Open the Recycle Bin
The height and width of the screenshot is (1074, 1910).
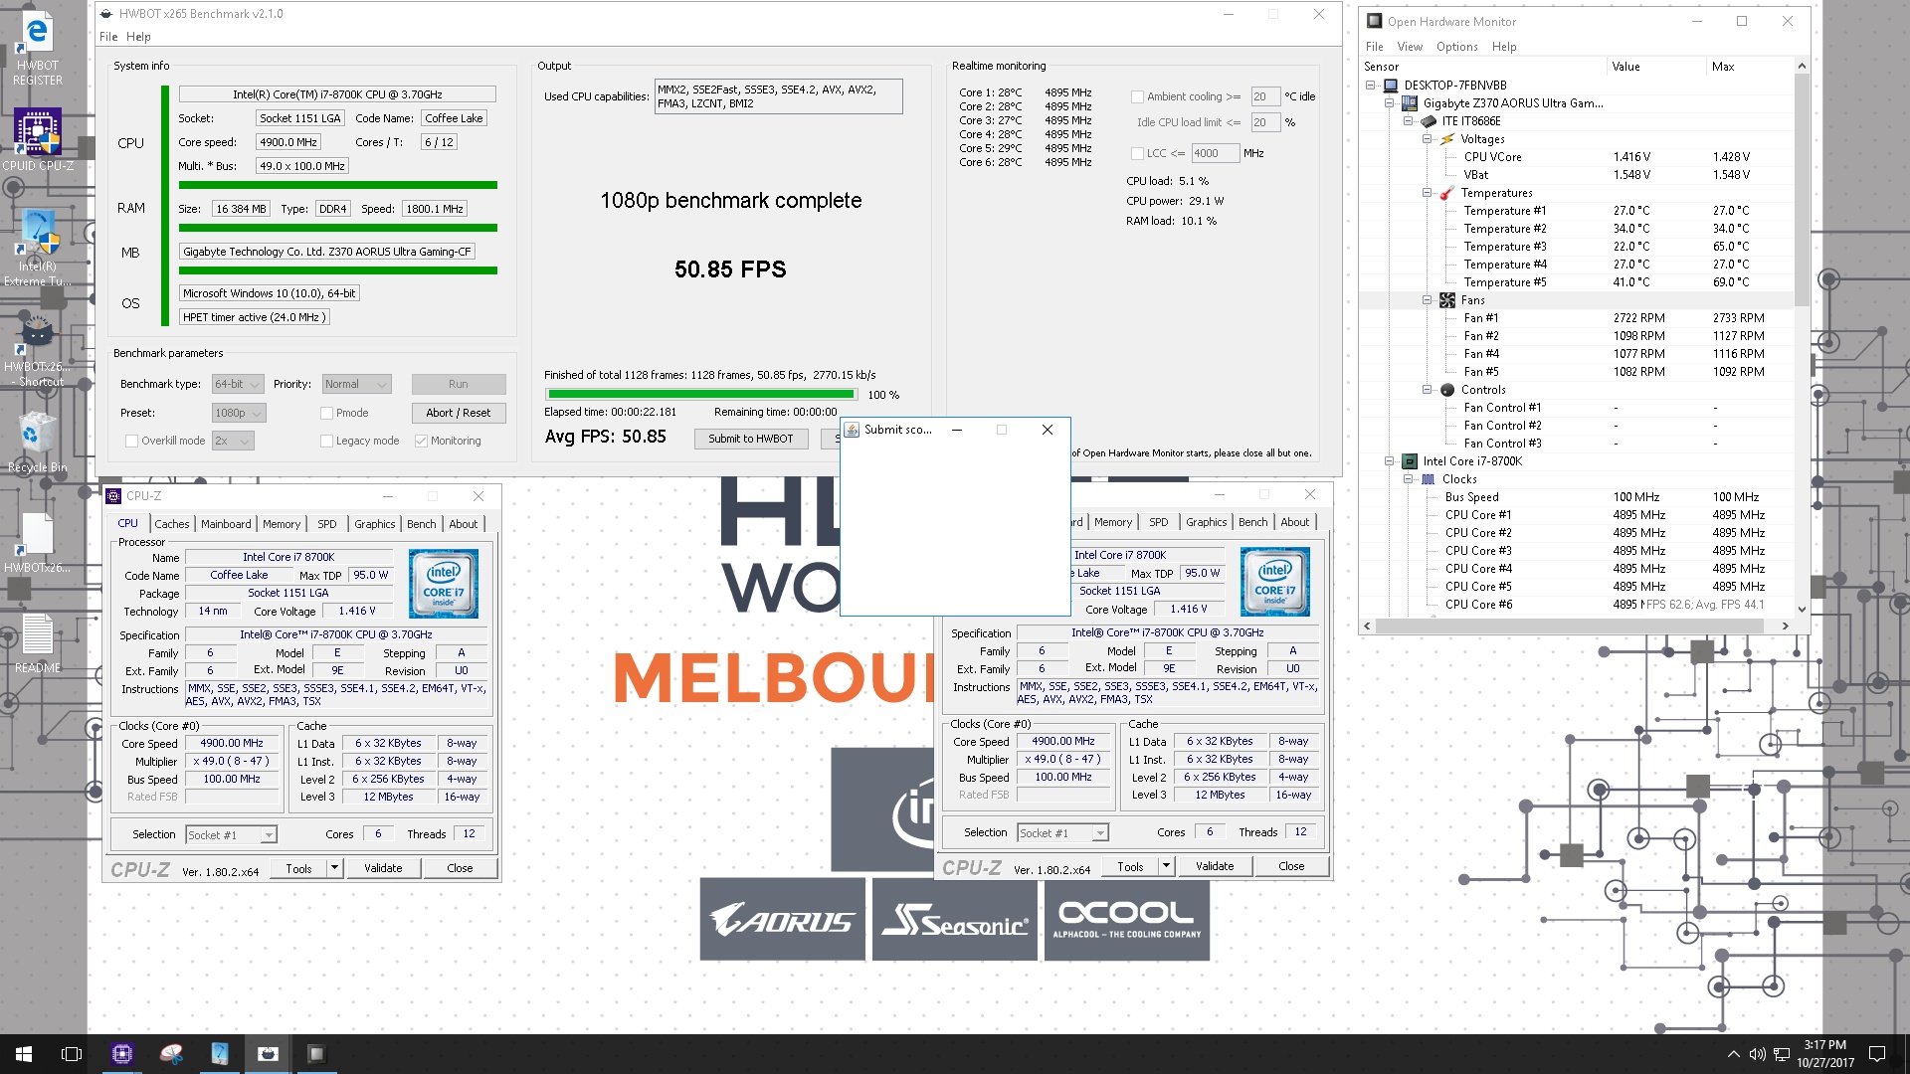coord(37,443)
